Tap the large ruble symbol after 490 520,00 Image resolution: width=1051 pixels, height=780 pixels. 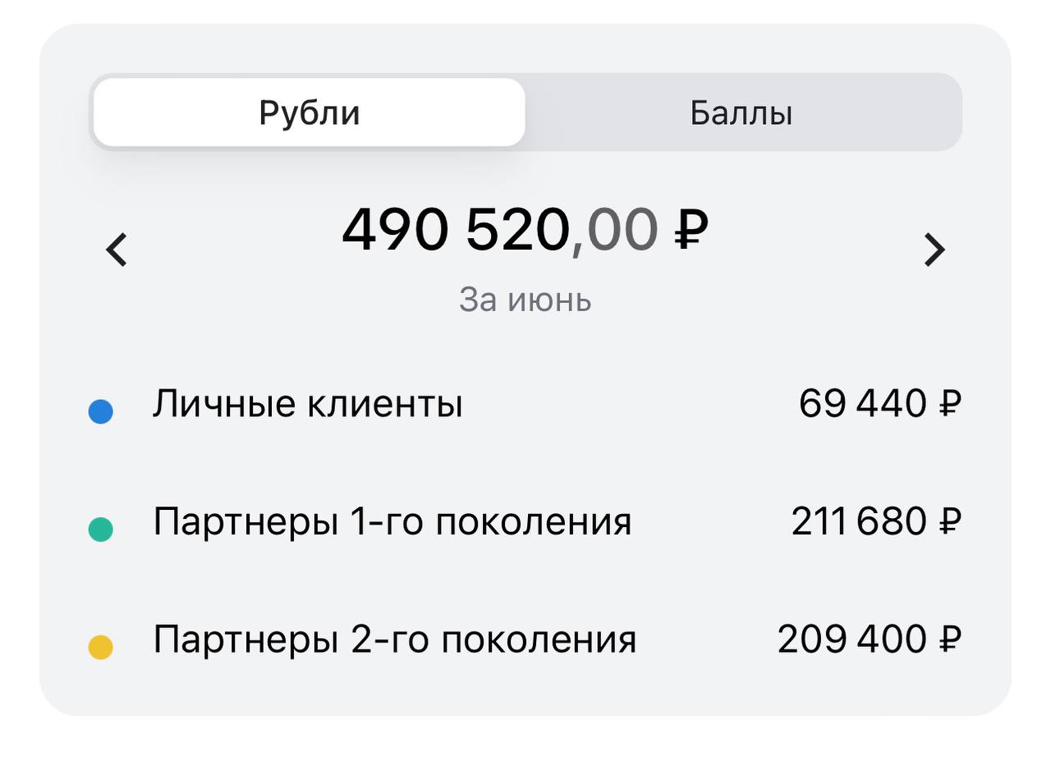point(691,229)
